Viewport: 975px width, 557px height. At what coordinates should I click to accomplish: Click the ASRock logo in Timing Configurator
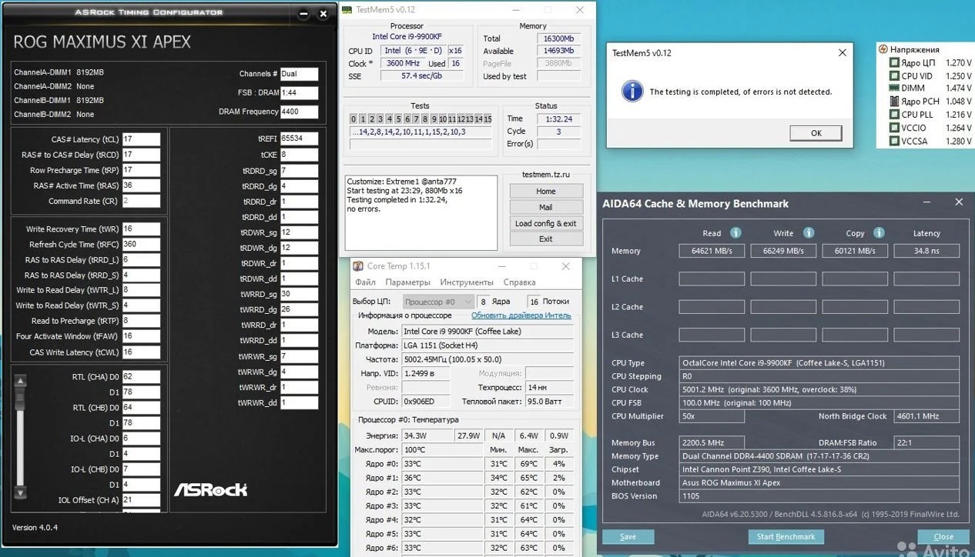click(x=210, y=489)
